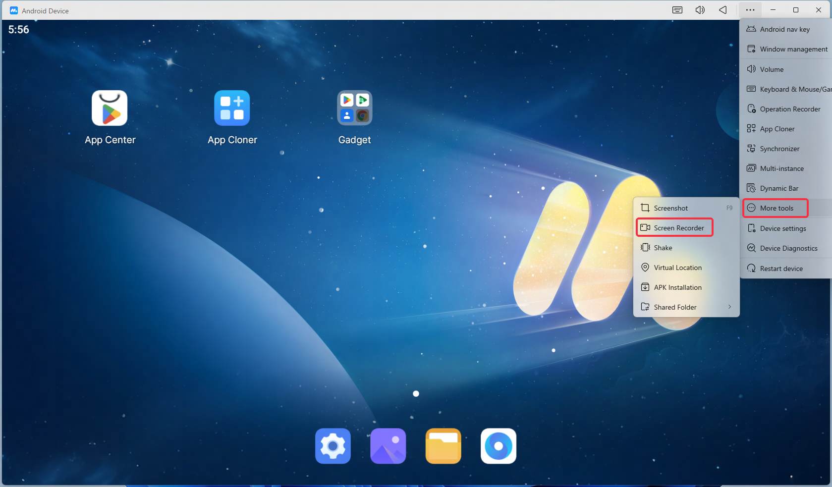Start the Screen Recorder from the submenu
The image size is (832, 487).
click(x=686, y=228)
